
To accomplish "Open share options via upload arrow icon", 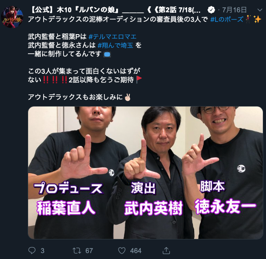I will [166, 250].
